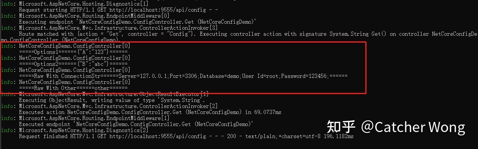Click the Executing endpoint log line

137,22
